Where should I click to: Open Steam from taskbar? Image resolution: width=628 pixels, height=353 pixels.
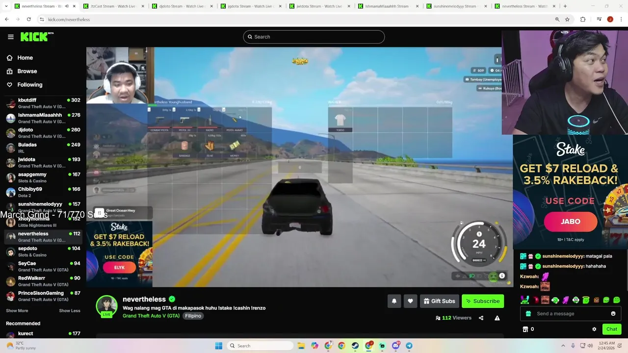click(x=355, y=346)
